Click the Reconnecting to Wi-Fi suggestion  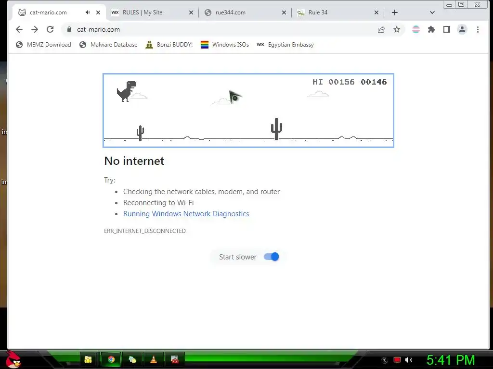tap(158, 203)
